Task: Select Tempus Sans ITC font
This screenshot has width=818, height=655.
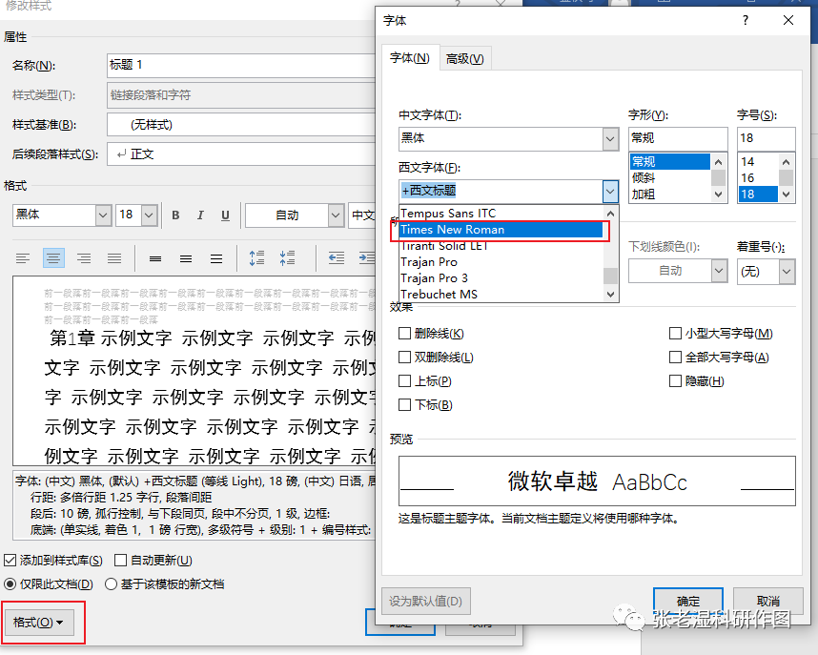Action: (x=501, y=214)
